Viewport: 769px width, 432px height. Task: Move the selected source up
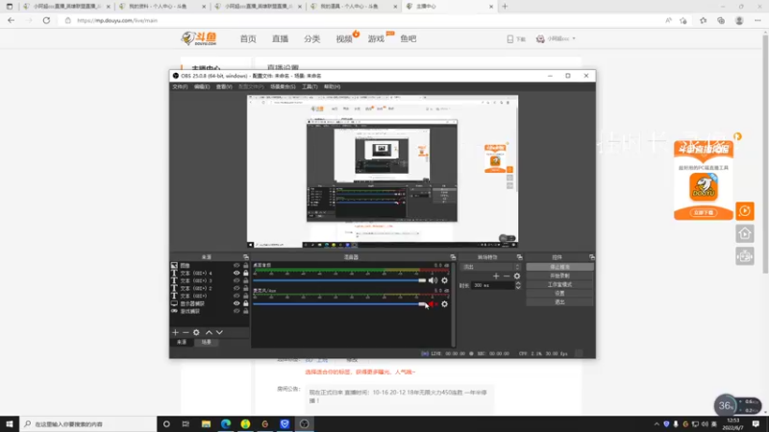[x=209, y=332]
